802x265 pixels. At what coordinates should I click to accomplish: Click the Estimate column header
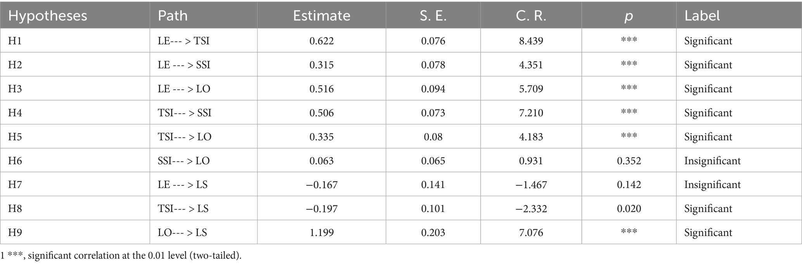(x=321, y=16)
